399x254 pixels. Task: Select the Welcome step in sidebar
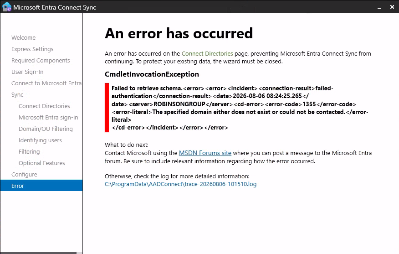tap(23, 38)
